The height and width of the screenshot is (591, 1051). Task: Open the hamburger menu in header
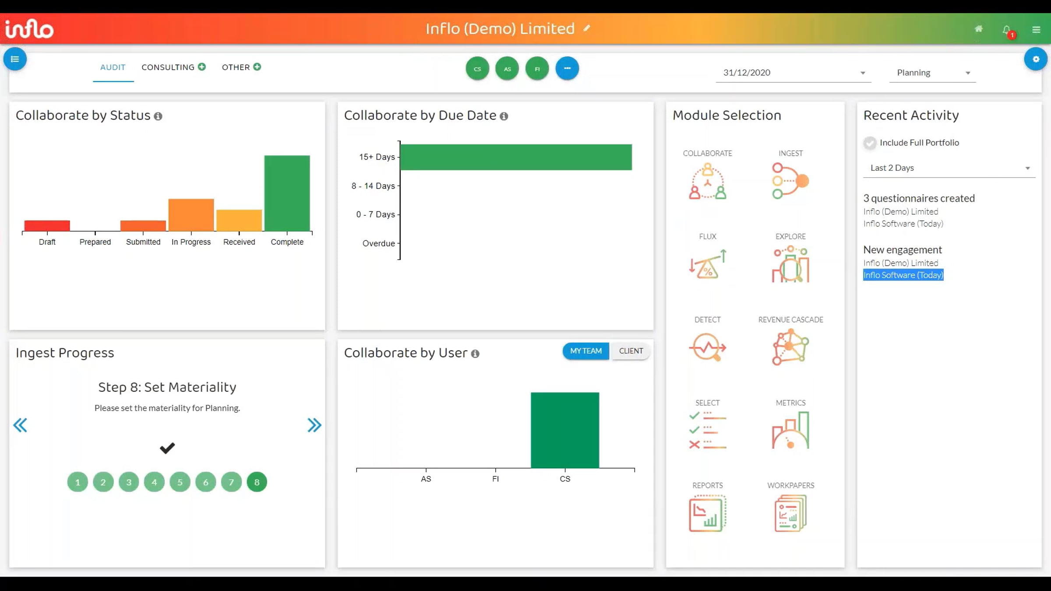tap(1036, 29)
